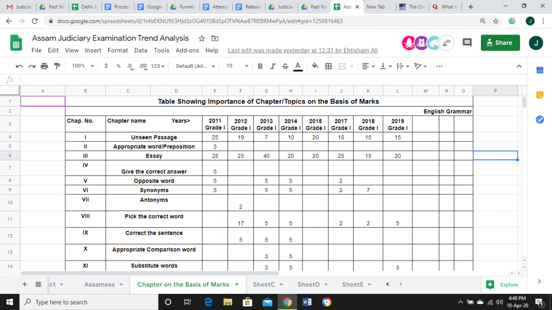Screen dimensions: 552x310
Task: Open the last edit by Ehtisham Ali link
Action: 303,50
